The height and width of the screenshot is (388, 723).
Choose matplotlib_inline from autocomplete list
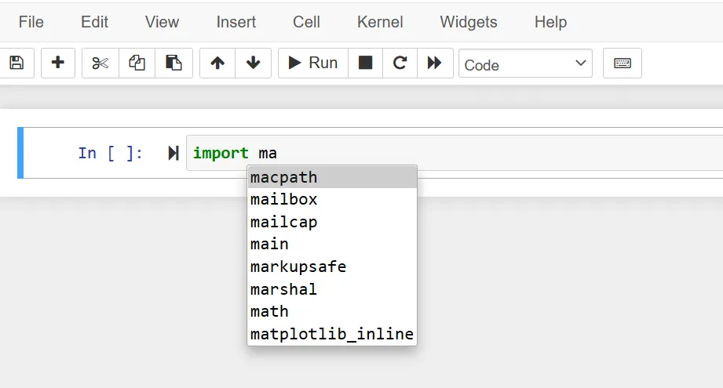coord(332,334)
